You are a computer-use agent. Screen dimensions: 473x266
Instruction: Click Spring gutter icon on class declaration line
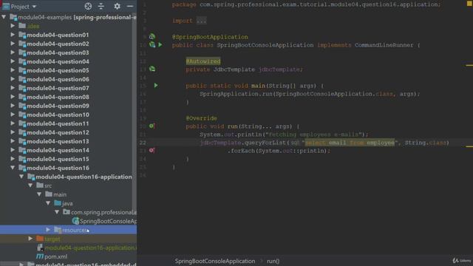(152, 45)
